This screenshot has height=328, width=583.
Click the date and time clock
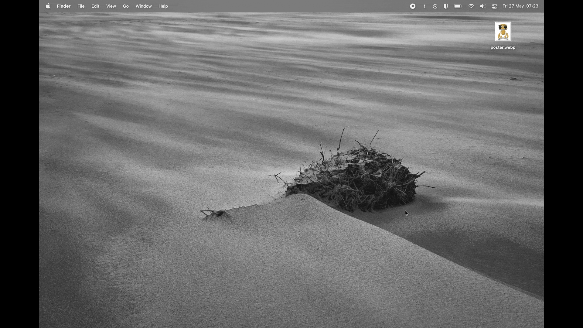(520, 6)
